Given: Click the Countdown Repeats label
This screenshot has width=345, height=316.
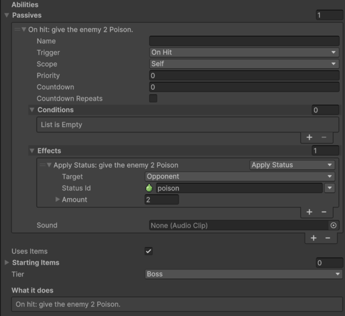Looking at the screenshot, I should pyautogui.click(x=69, y=98).
